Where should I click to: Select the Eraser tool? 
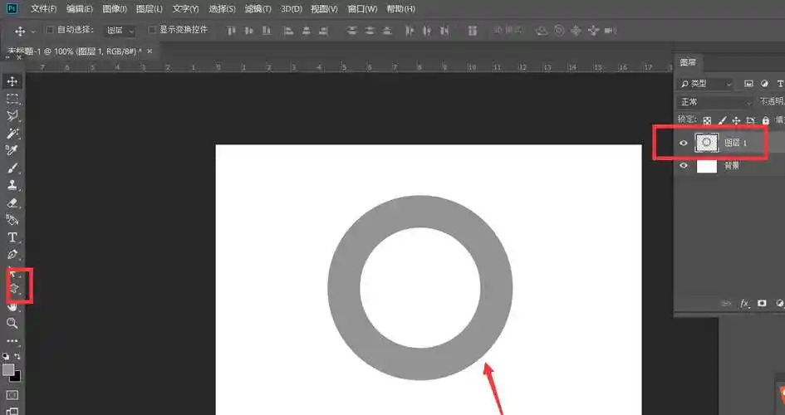[x=12, y=203]
